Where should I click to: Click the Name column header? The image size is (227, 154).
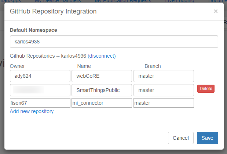84,66
